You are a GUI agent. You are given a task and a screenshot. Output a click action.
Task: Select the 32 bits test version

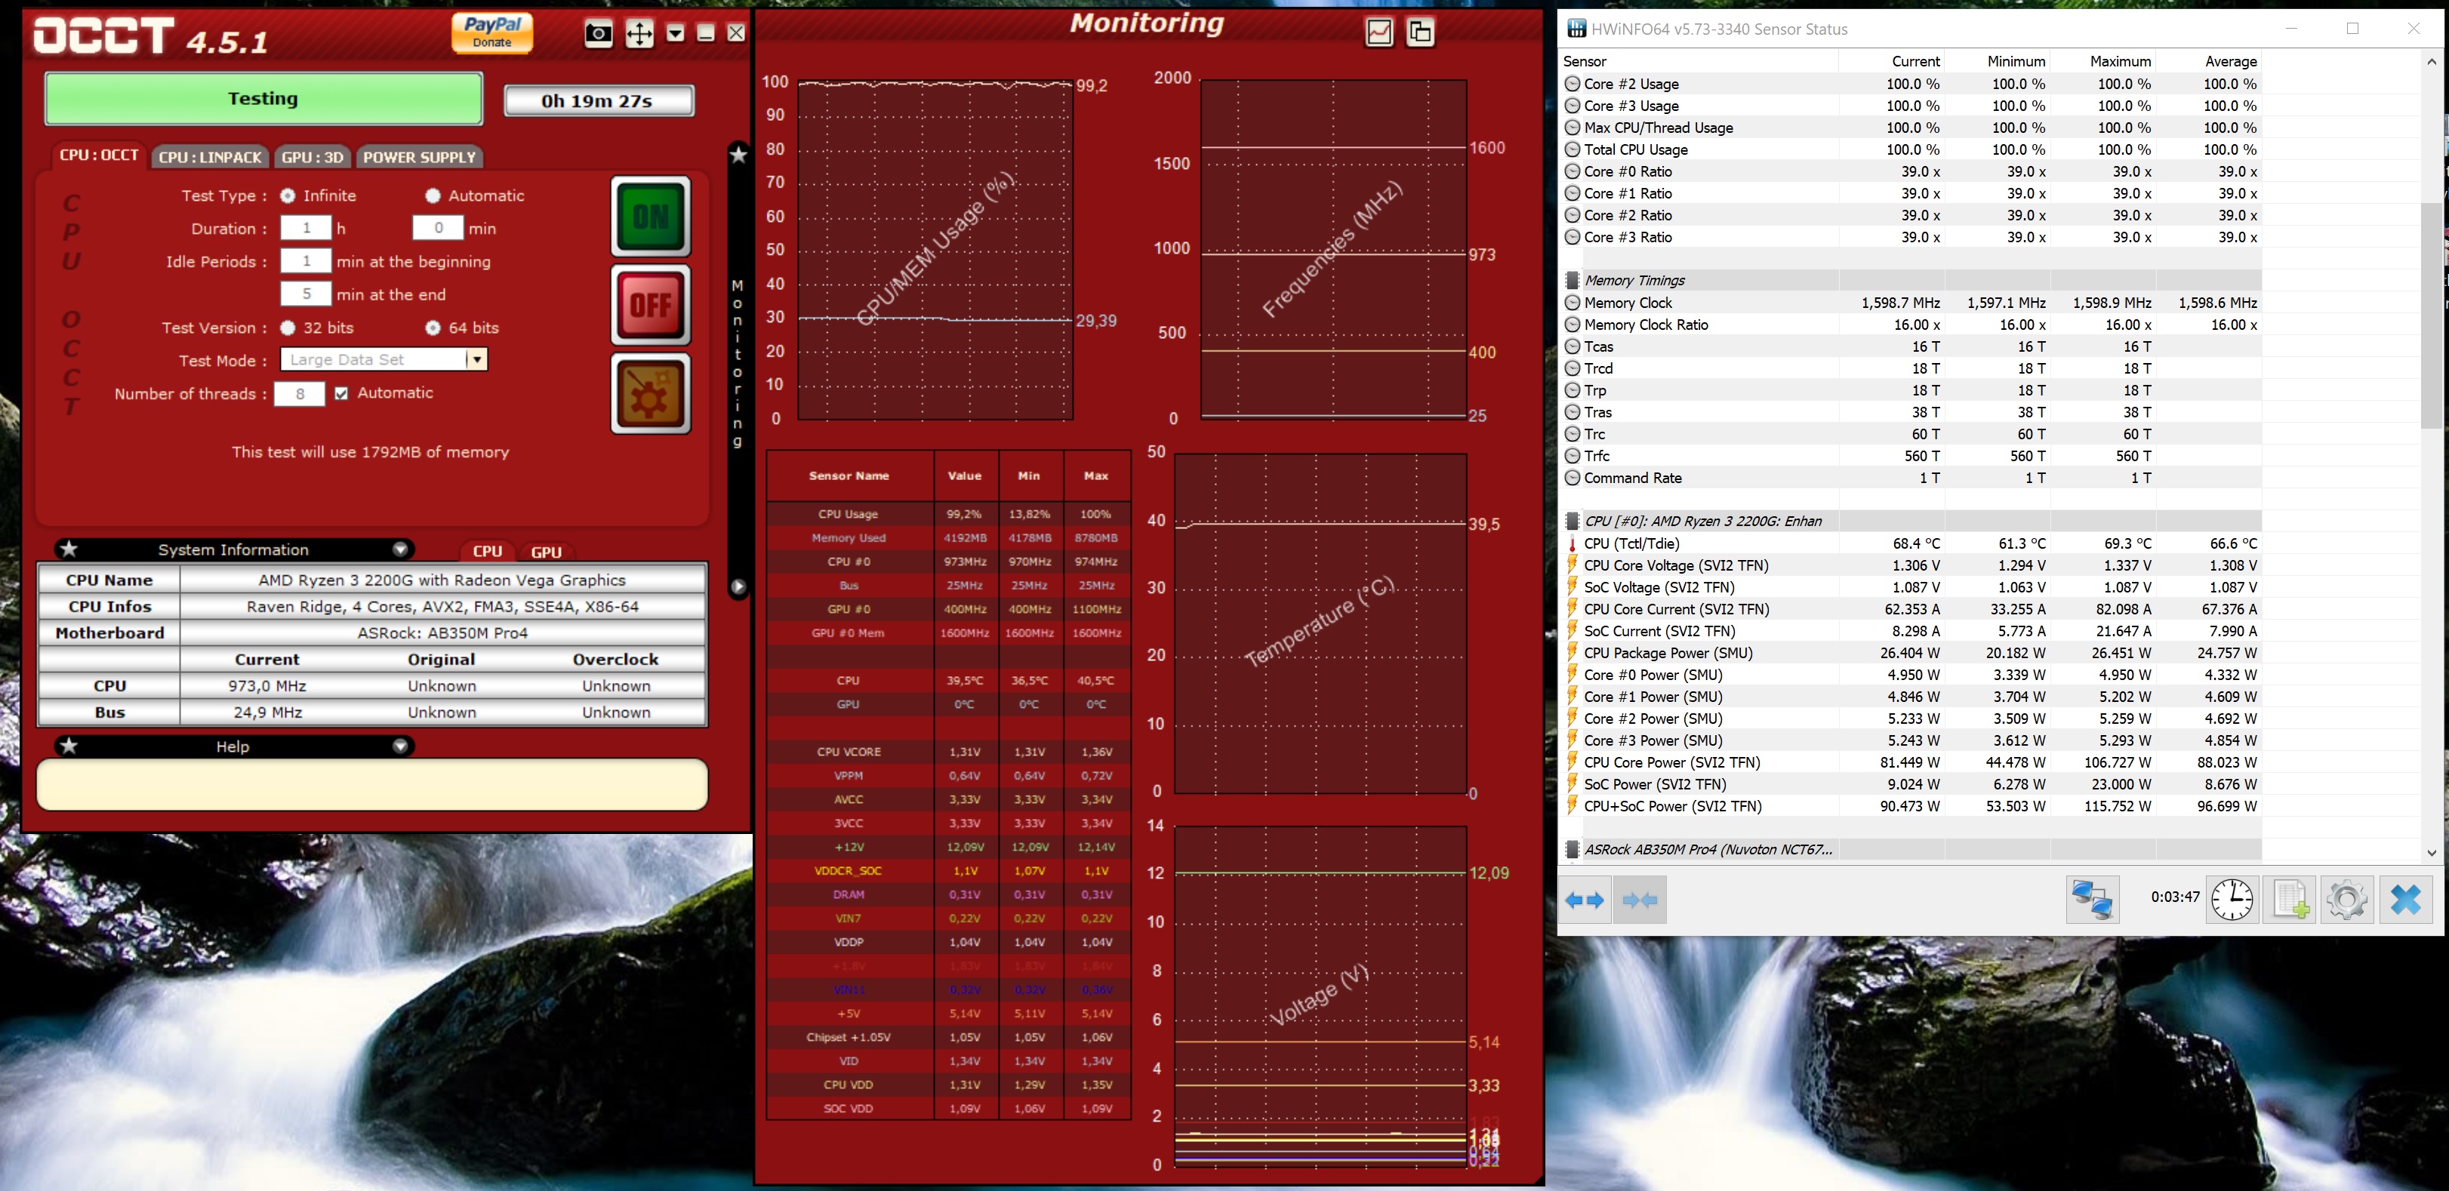point(287,328)
